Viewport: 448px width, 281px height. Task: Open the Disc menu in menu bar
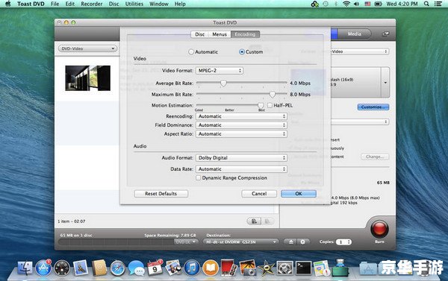(x=113, y=4)
